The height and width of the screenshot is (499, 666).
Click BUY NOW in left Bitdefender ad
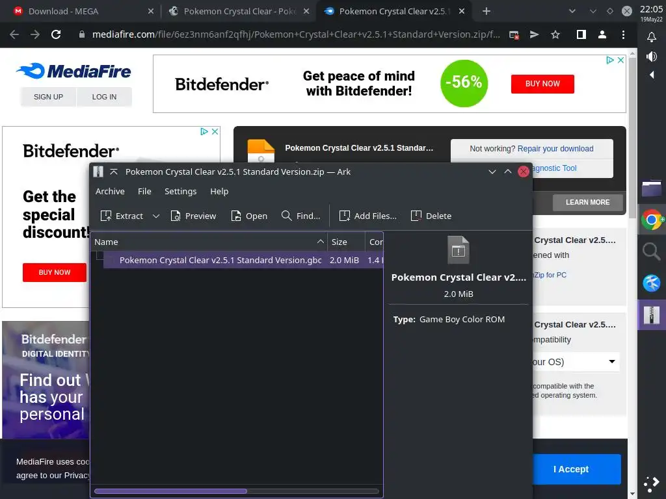click(x=55, y=272)
